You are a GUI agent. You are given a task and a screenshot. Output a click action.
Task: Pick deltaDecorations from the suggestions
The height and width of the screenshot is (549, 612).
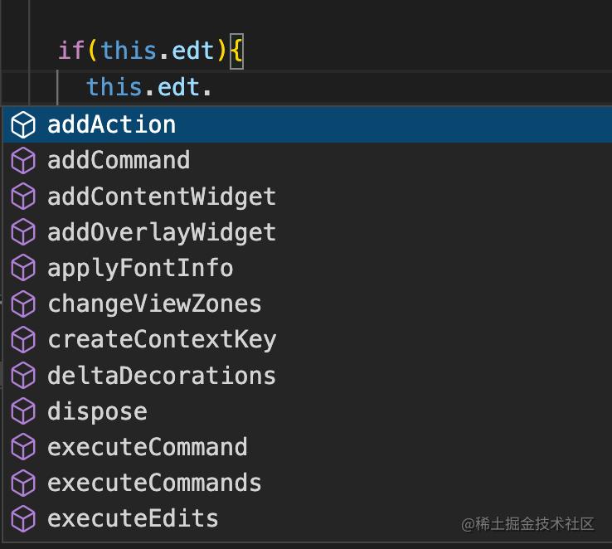pos(162,375)
